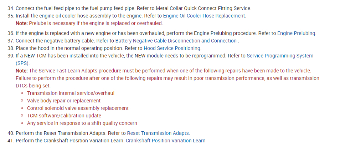Click 'Any service in response to a shift quality concern'
340x152 pixels.
coord(82,123)
